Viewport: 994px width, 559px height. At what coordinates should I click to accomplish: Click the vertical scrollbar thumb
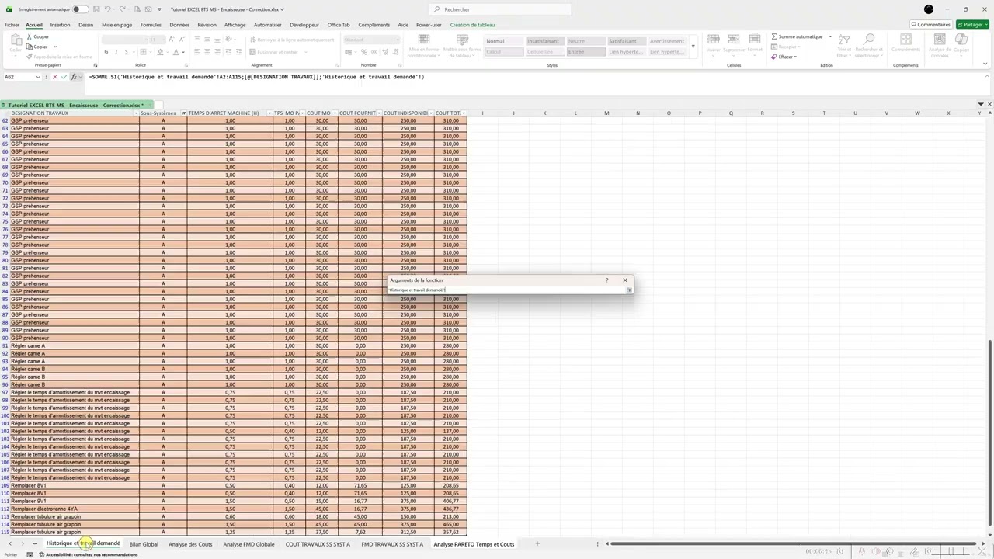coord(989,432)
